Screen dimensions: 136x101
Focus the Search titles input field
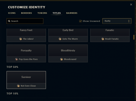(25, 21)
